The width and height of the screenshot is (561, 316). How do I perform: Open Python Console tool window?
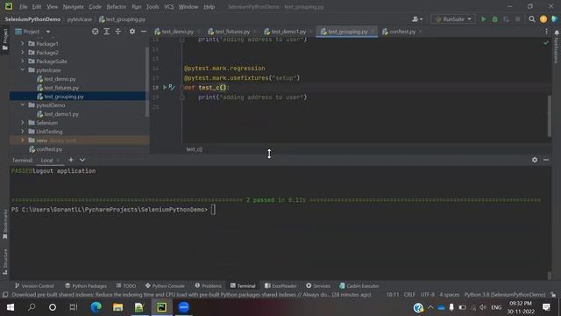[x=165, y=285]
